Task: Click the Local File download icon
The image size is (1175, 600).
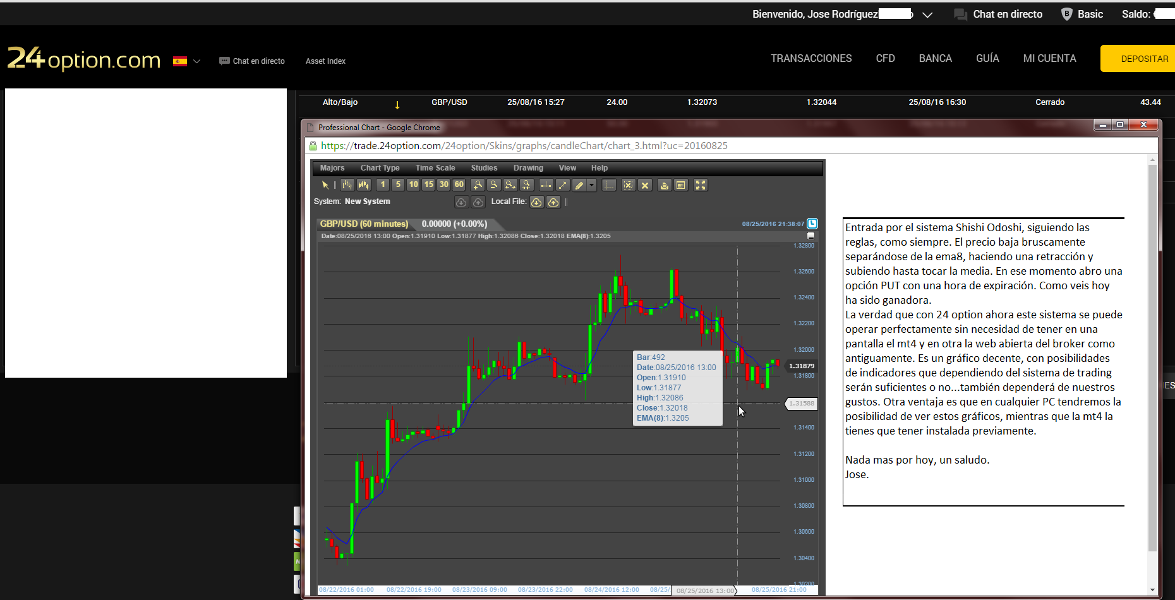Action: click(x=536, y=202)
